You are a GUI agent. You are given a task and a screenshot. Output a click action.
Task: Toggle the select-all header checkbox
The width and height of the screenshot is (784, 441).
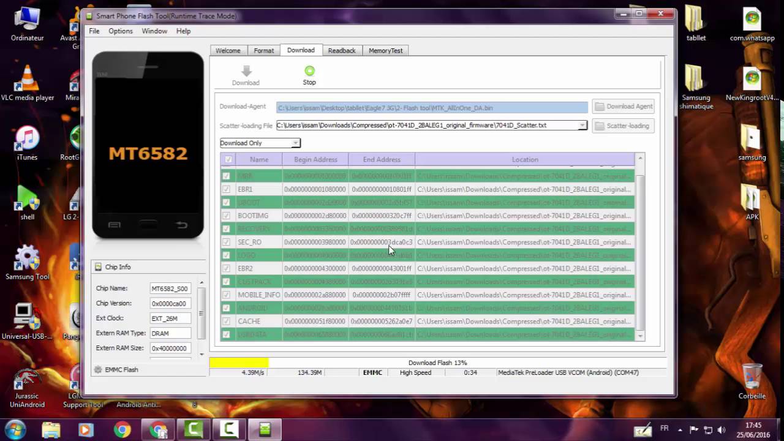[x=228, y=160]
